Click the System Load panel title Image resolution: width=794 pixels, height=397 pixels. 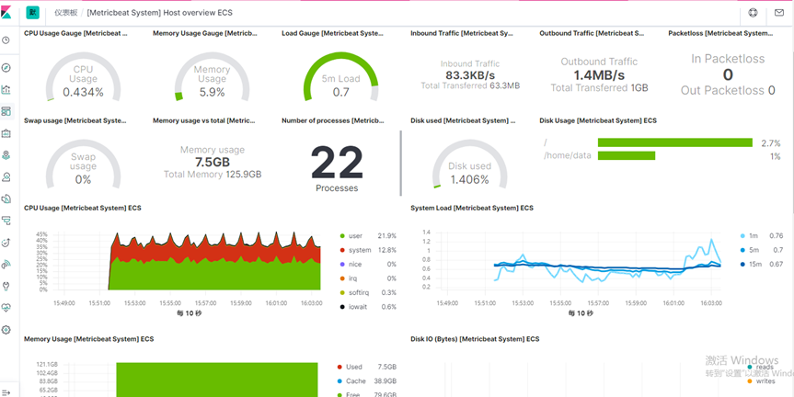coord(472,209)
